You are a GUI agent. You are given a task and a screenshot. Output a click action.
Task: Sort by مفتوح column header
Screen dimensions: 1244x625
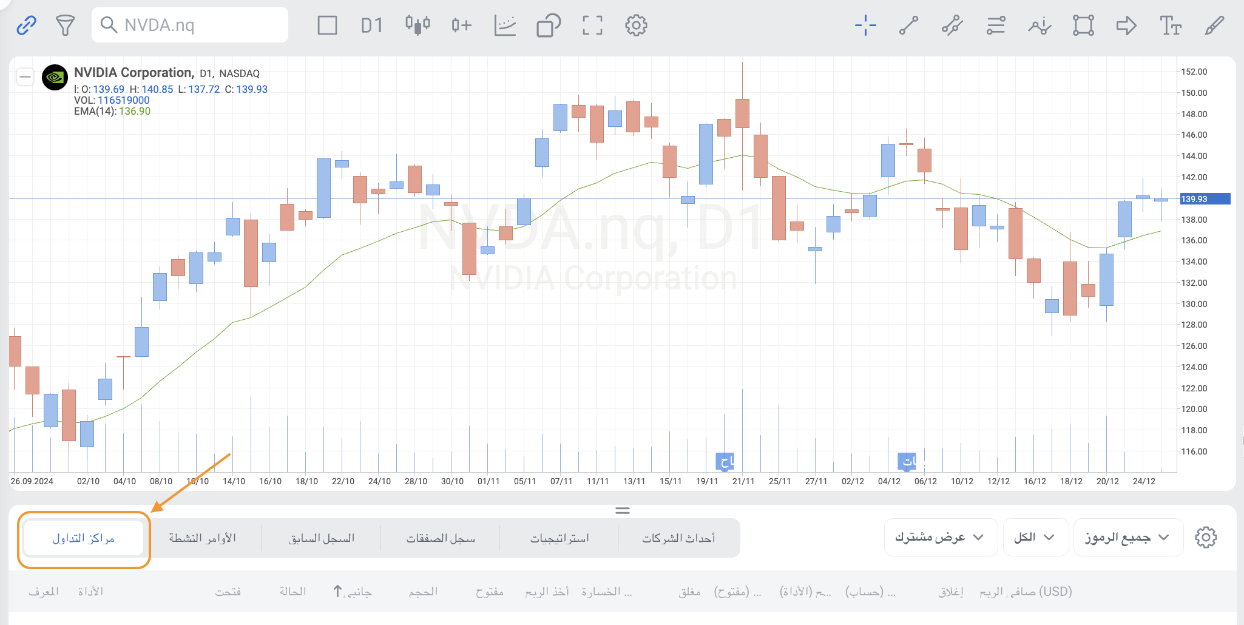[x=490, y=592]
